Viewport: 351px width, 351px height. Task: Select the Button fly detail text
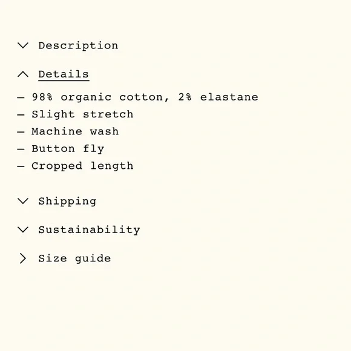(68, 149)
